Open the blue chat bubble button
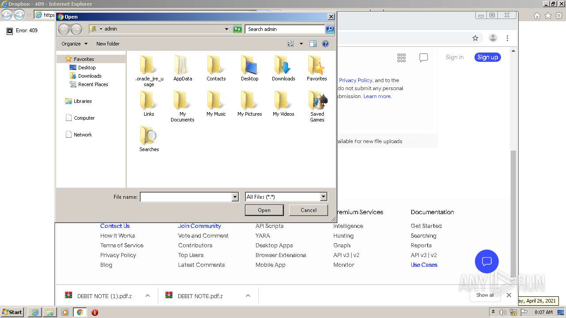 pyautogui.click(x=487, y=261)
